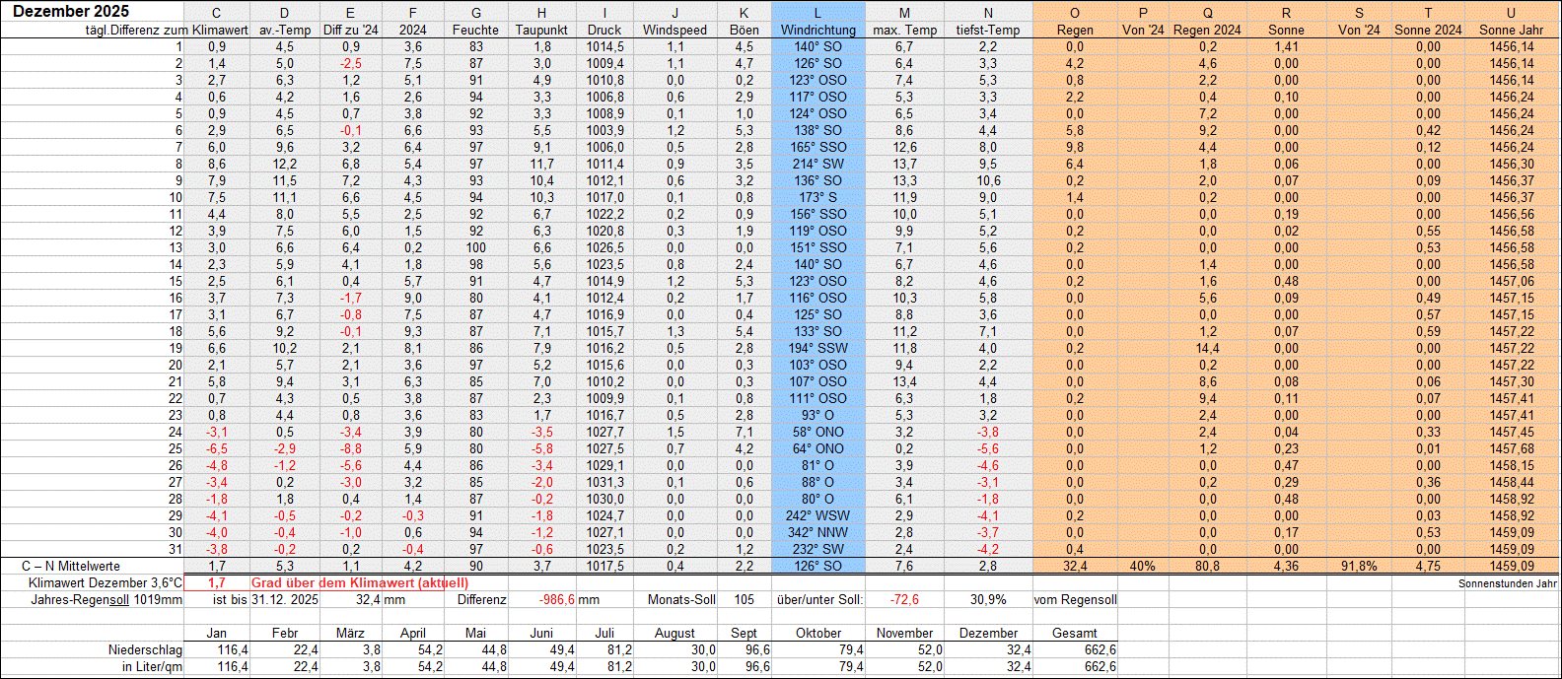Click the "Gesamt" header in monthly table
Screen dimensions: 1562x679
click(1074, 633)
